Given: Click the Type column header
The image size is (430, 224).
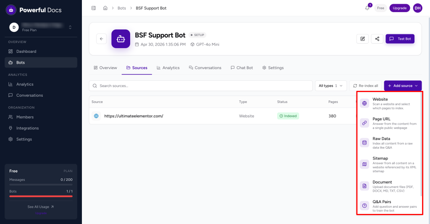Looking at the screenshot, I should click(x=243, y=102).
